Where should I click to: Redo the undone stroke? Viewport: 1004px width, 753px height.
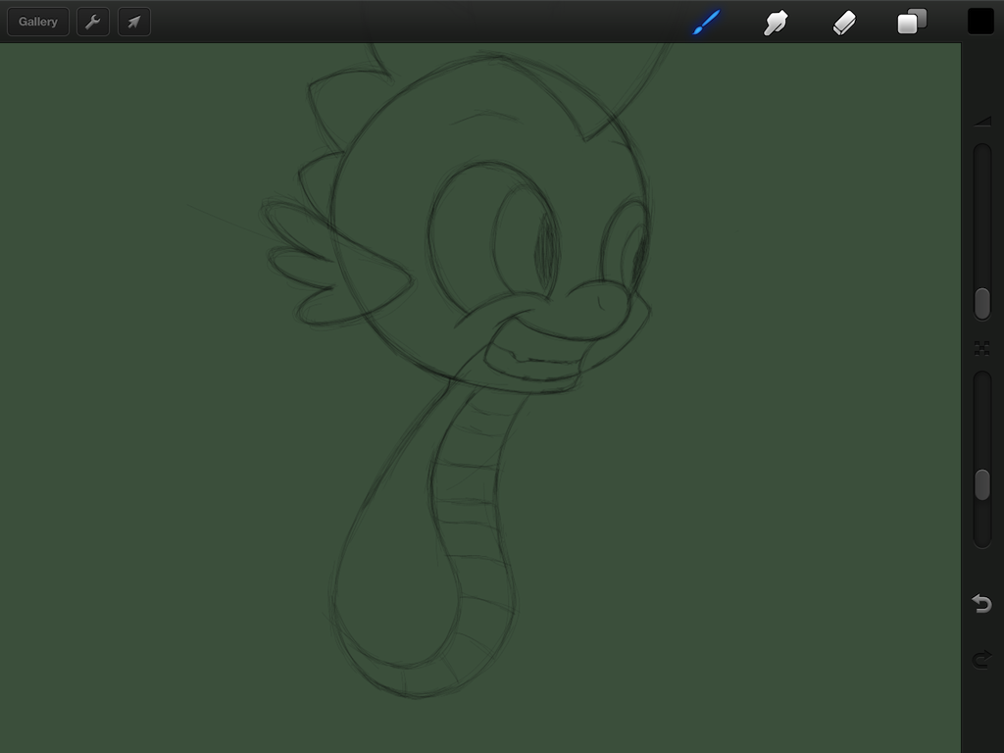(981, 659)
